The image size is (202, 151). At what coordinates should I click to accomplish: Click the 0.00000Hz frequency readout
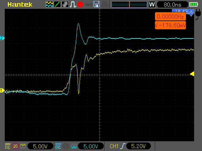170,17
